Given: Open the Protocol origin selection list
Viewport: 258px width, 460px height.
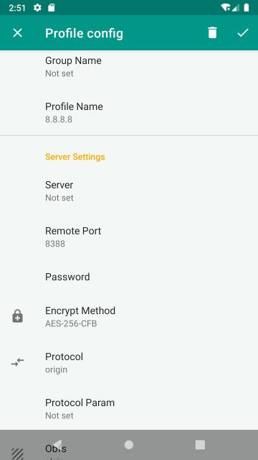Looking at the screenshot, I should click(129, 362).
